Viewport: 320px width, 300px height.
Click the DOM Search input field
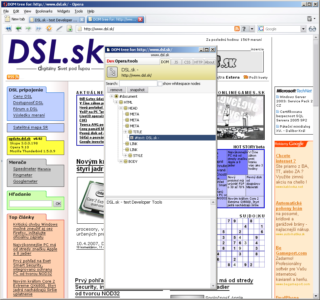pyautogui.click(x=138, y=84)
